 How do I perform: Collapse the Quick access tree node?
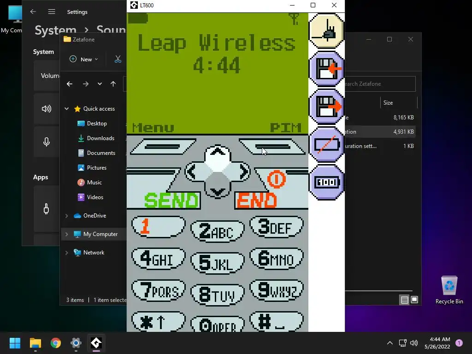(x=66, y=109)
